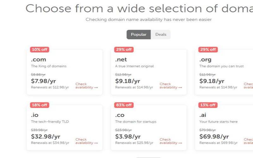Switch to the Popular tab

pyautogui.click(x=139, y=34)
